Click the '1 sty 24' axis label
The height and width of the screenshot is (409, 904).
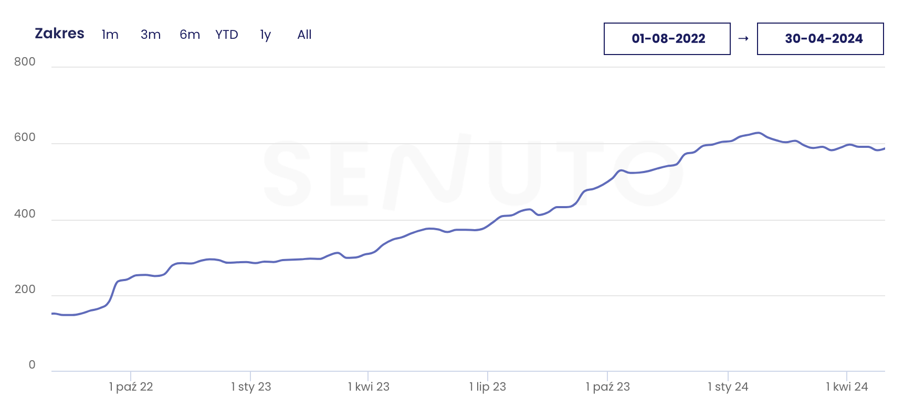click(x=728, y=387)
